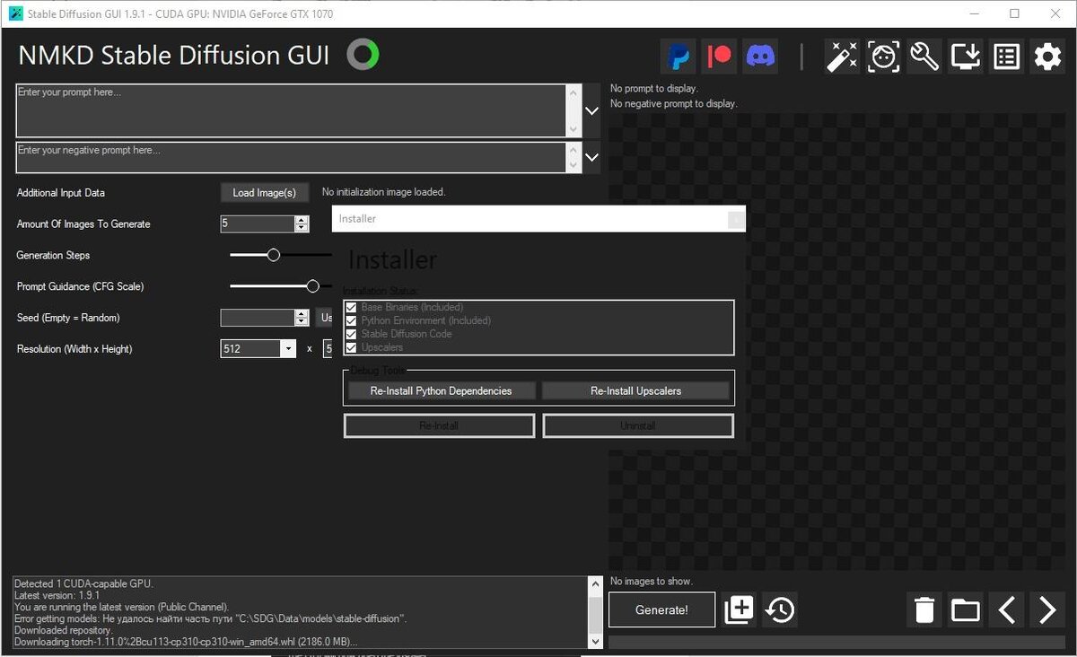Open the PayPal donation link
Viewport: 1077px width, 657px height.
(679, 57)
